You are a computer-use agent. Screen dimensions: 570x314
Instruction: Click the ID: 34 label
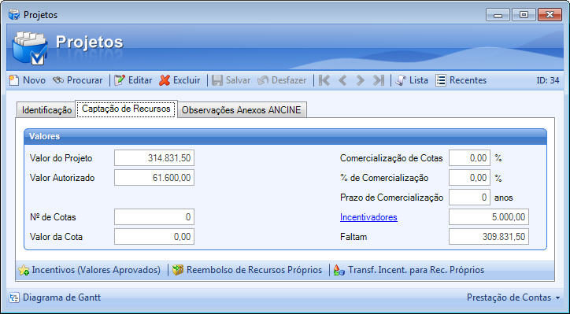point(548,80)
